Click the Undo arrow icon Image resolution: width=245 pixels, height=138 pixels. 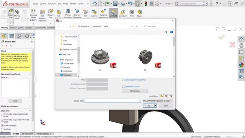click(x=130, y=3)
